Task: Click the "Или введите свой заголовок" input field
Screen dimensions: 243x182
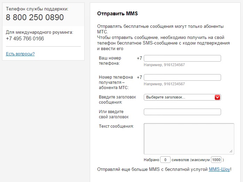Action: pyautogui.click(x=182, y=112)
